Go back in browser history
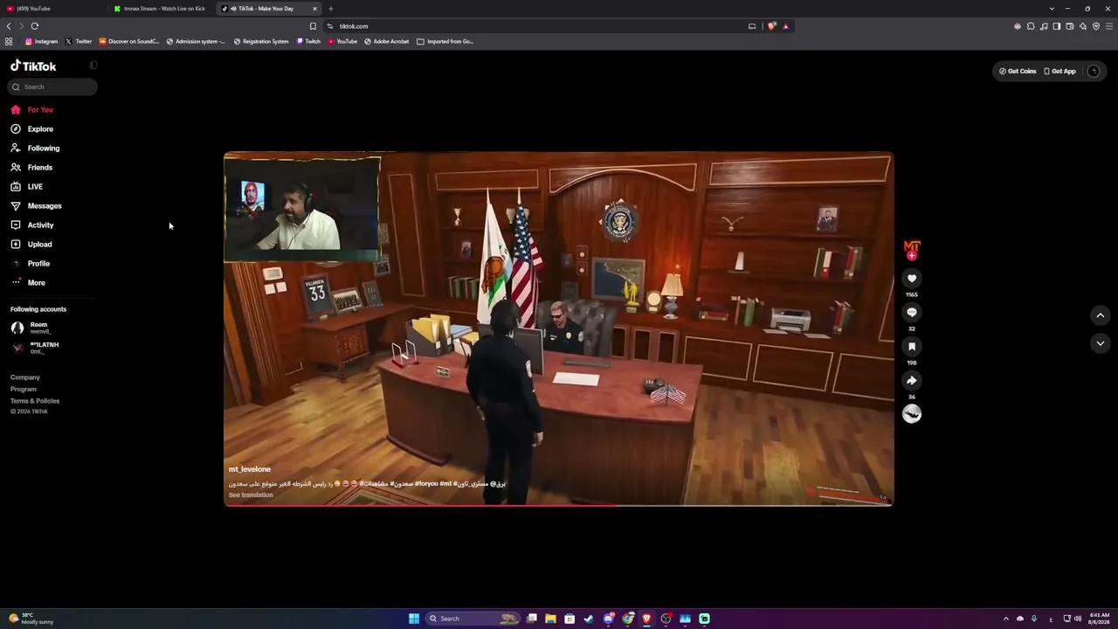Screen dimensions: 1118x629 click(9, 26)
